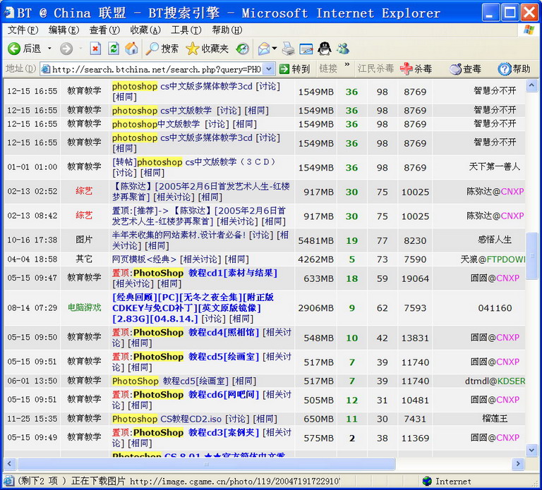Open PhotoShop 教程cd3[案例夹] link
542x490 pixels.
pyautogui.click(x=196, y=433)
